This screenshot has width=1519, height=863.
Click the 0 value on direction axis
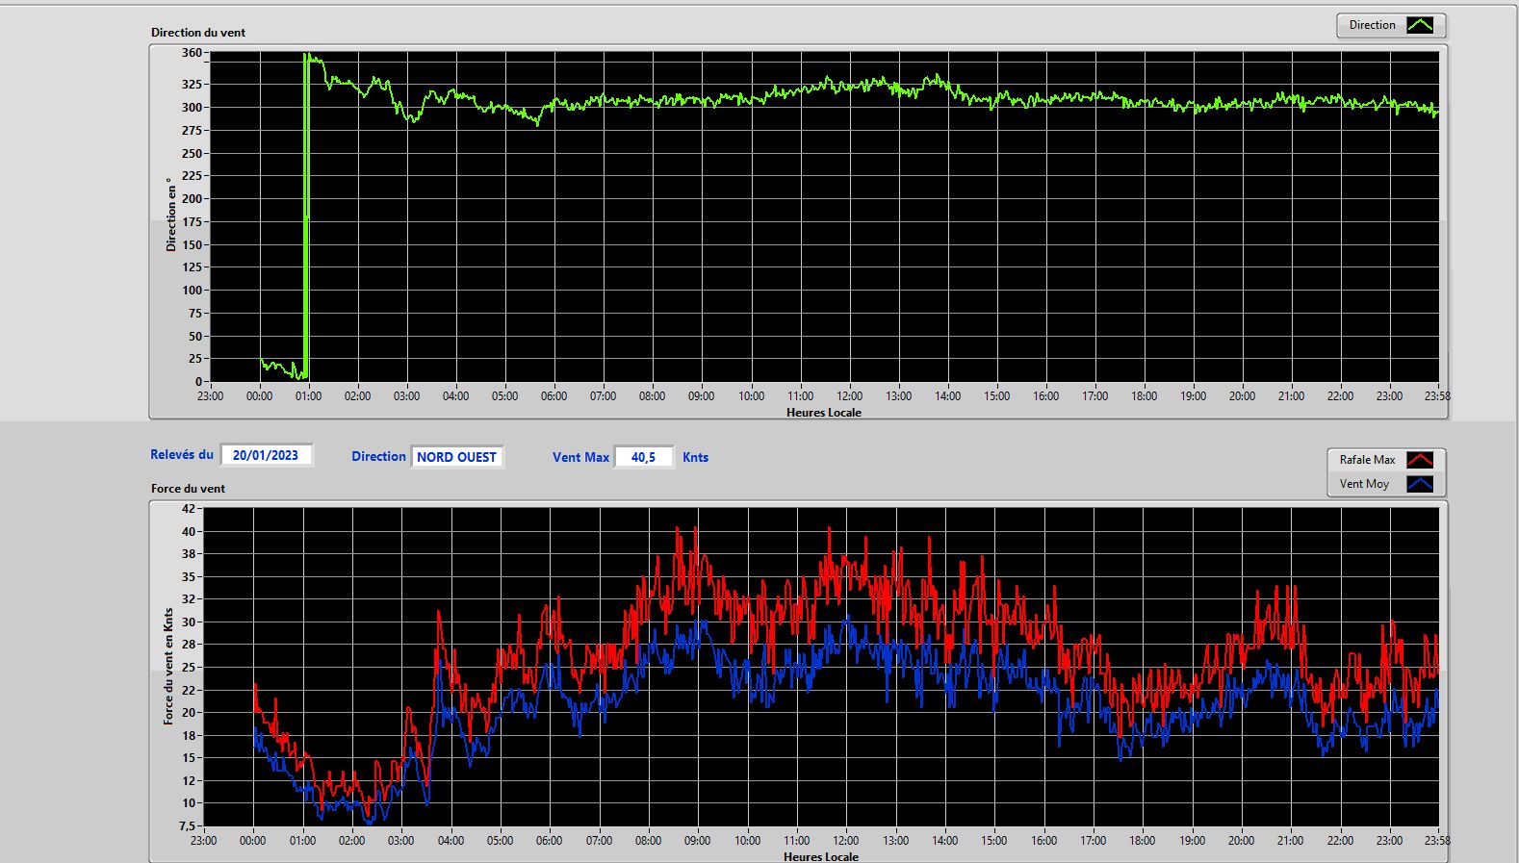tap(199, 381)
